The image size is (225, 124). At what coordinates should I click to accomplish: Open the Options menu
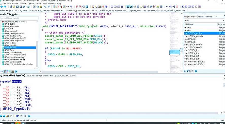[x=31, y=4]
